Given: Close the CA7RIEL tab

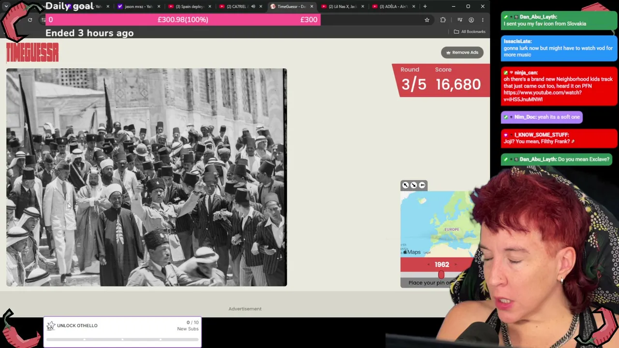Looking at the screenshot, I should pyautogui.click(x=261, y=6).
